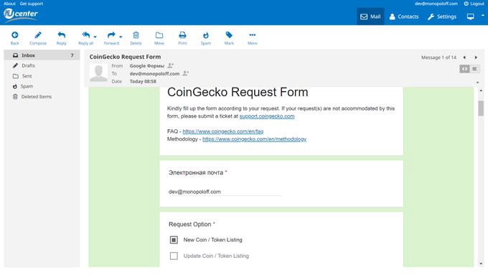
Task: Click the Mark tag icon
Action: [x=229, y=35]
